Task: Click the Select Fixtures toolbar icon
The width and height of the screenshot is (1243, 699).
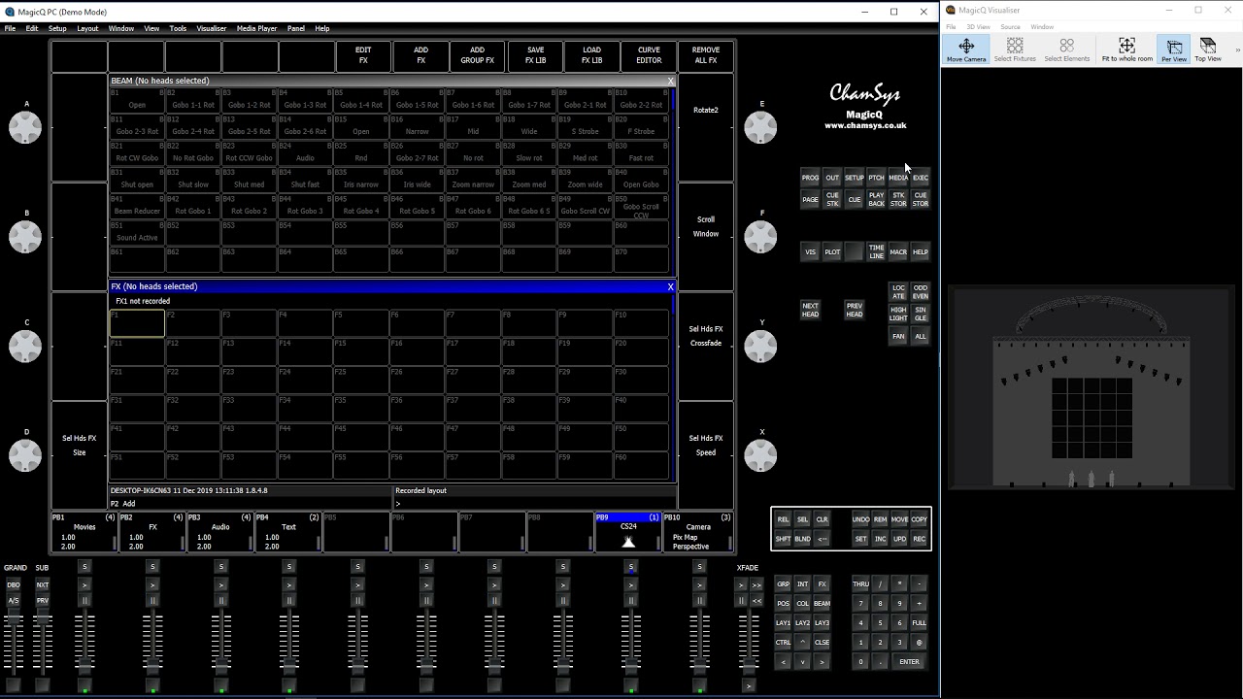Action: 1015,50
